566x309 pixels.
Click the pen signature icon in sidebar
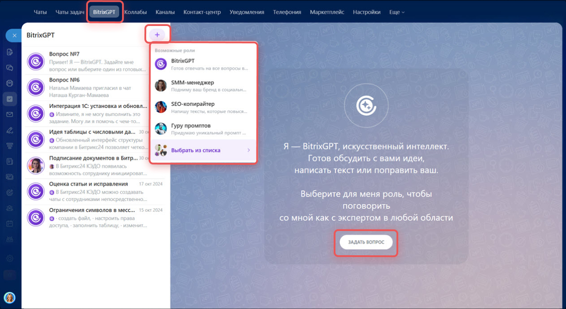[10, 130]
